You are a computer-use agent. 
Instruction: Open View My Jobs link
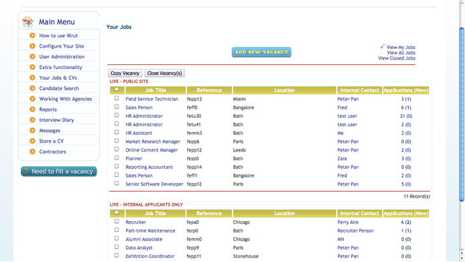[x=401, y=47]
